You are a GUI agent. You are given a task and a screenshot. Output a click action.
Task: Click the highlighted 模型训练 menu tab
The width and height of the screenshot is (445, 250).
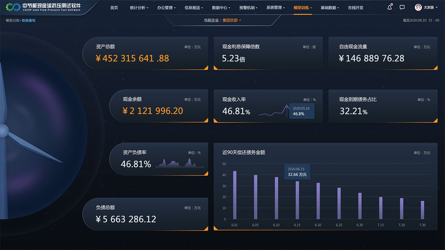click(301, 7)
